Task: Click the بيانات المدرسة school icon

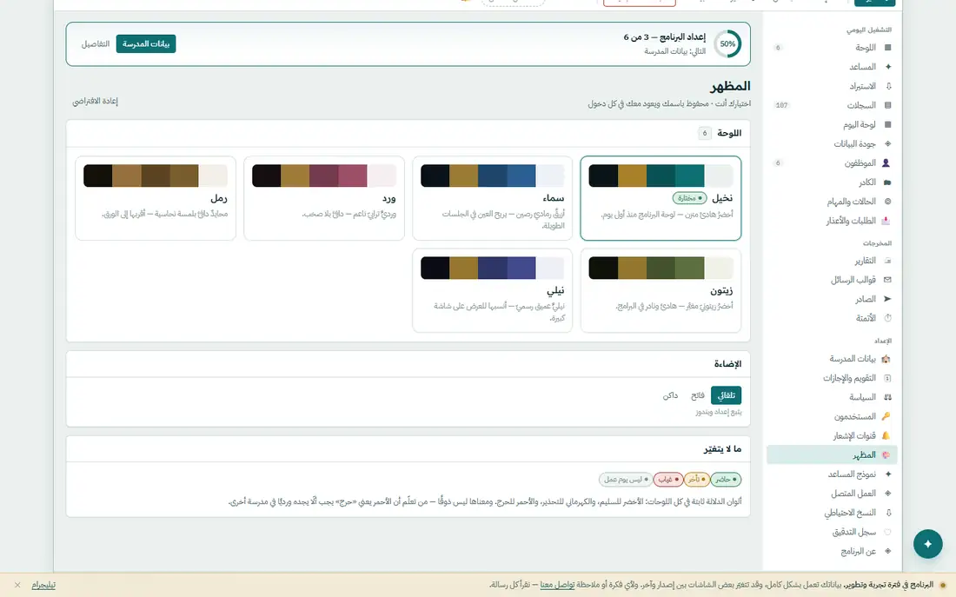Action: click(x=886, y=359)
